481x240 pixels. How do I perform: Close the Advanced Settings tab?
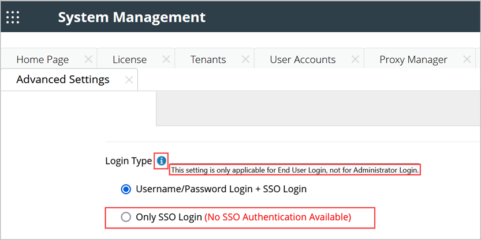(x=129, y=80)
